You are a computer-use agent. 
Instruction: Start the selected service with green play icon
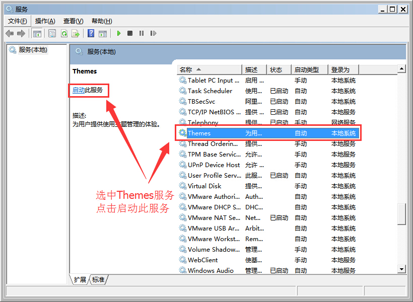pos(118,33)
